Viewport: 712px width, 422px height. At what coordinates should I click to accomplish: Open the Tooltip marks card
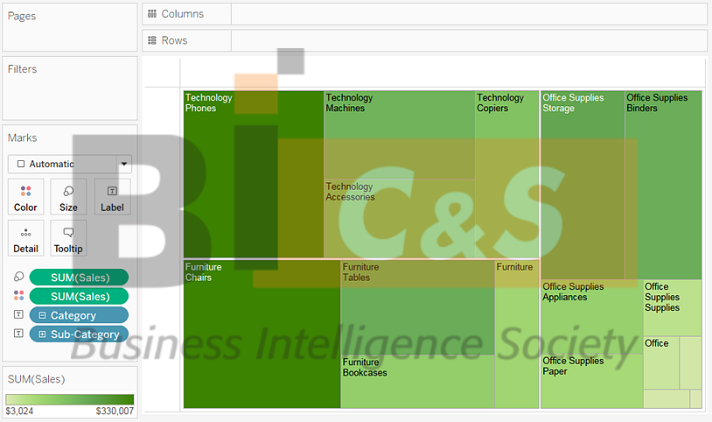click(x=68, y=238)
